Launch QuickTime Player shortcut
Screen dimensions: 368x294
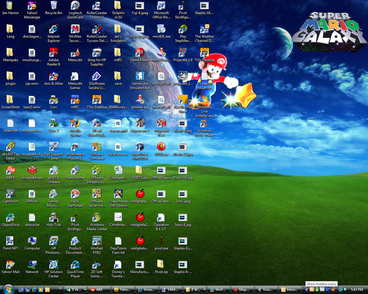point(75,269)
